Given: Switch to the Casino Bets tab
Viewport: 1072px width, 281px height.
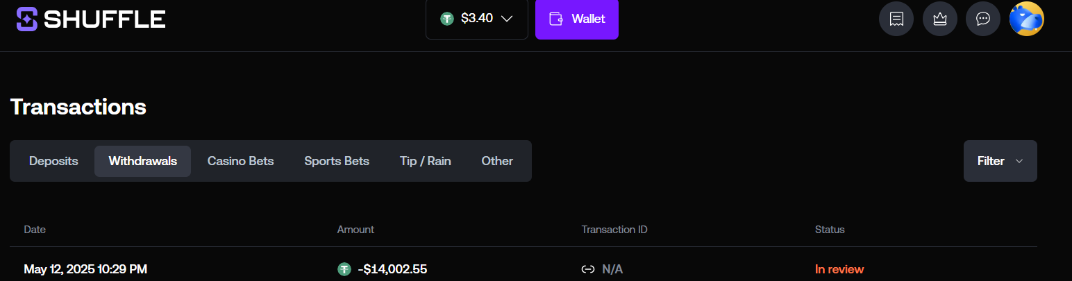Looking at the screenshot, I should click(241, 161).
